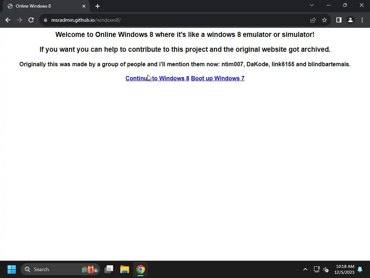Restore down the Chrome window
Screen dimensions: 370x278
(345, 5)
